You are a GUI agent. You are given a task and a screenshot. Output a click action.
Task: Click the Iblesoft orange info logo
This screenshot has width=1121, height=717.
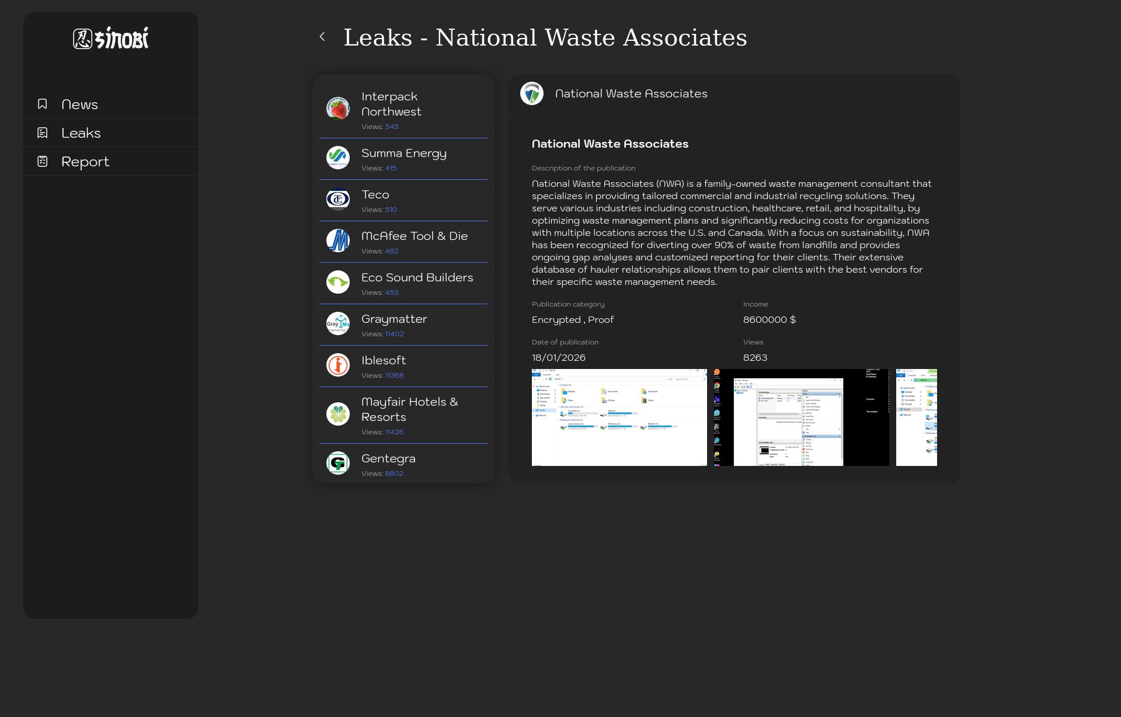pyautogui.click(x=338, y=365)
